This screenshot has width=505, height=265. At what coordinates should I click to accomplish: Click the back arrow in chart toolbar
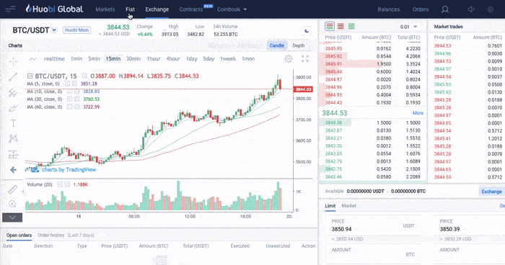[x=13, y=170]
